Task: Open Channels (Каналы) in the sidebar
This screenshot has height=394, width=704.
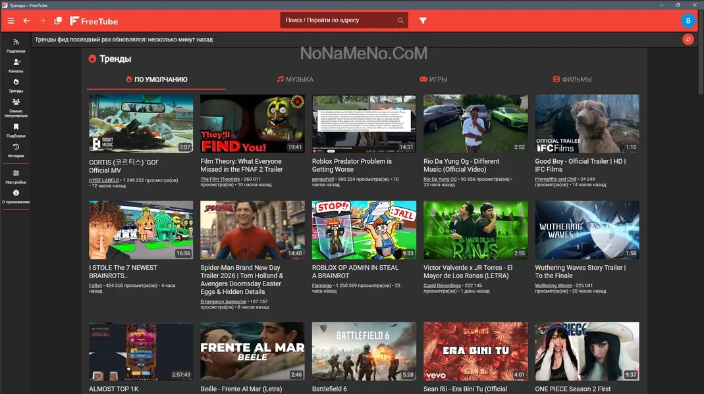Action: click(16, 65)
